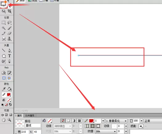Viewport: 162px width, 134px height.
Task: Select the Hand tool
Action: 4,120
